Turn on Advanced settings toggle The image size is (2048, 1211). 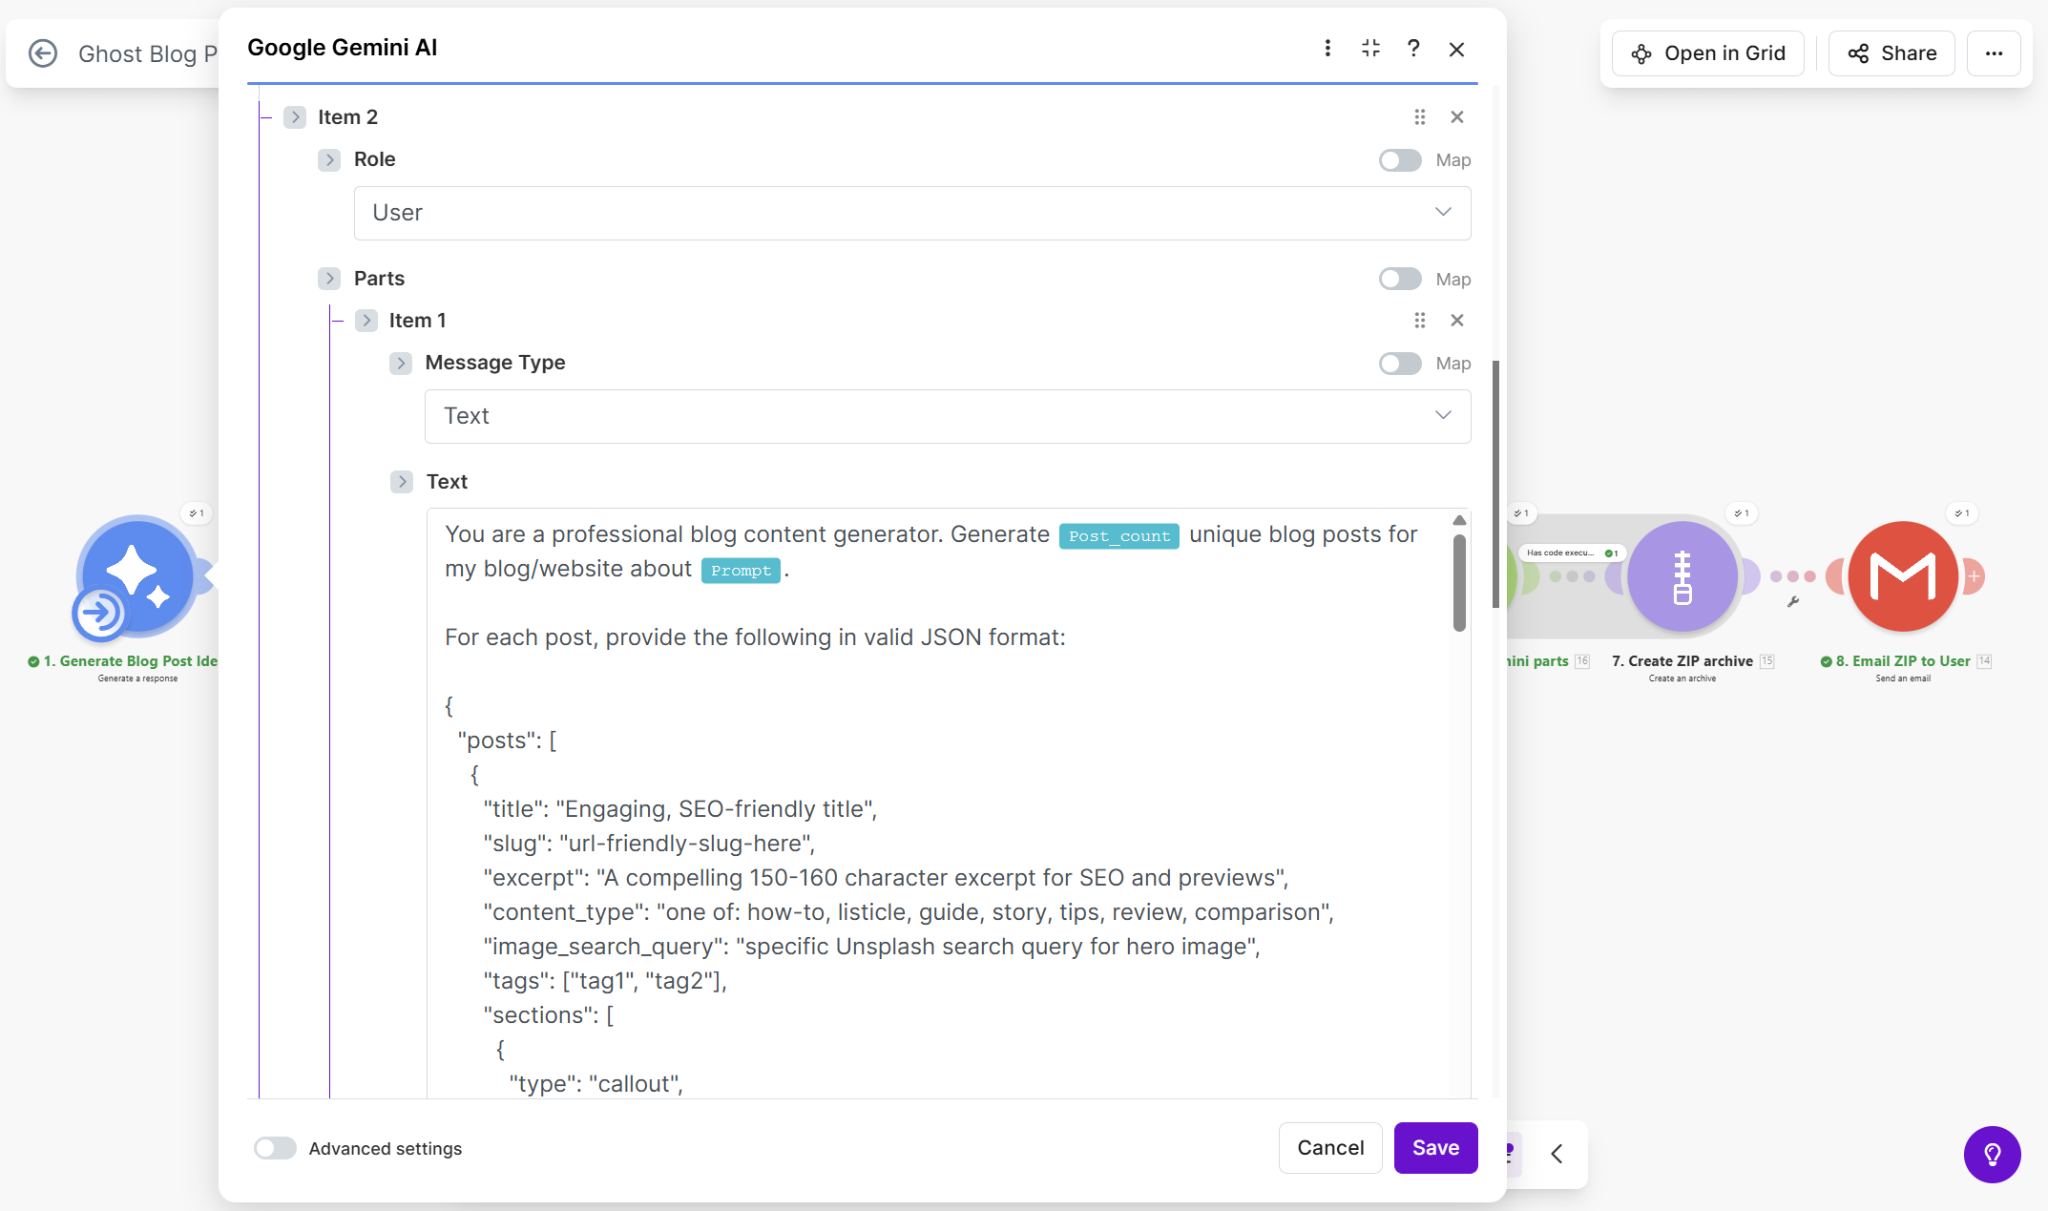pos(275,1148)
